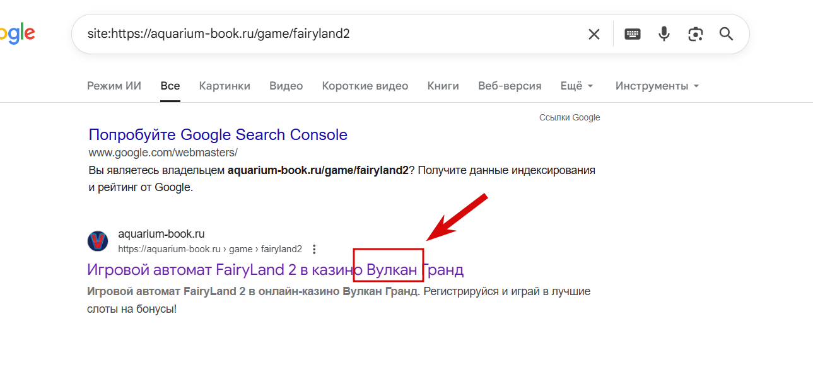Switch to the Видео tab
Image resolution: width=813 pixels, height=384 pixels.
coord(286,86)
